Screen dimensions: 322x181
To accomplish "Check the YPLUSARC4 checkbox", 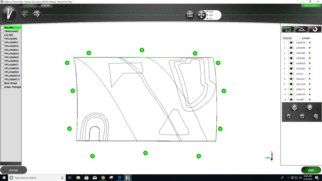I will [x=3, y=53].
